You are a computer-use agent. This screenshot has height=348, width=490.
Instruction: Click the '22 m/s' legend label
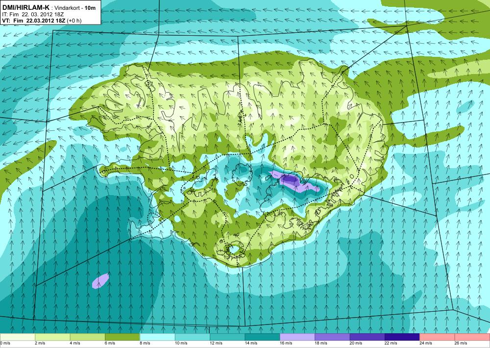391,343
